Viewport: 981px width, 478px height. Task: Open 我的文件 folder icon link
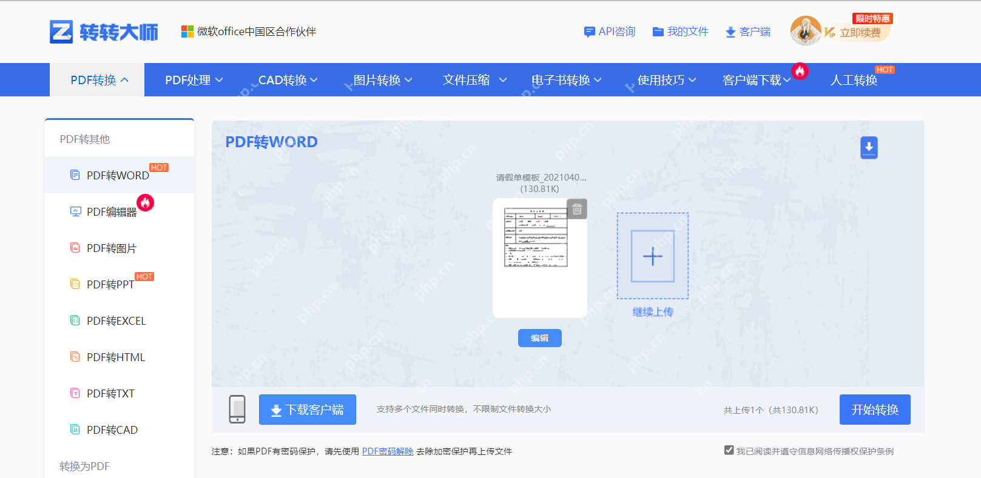pyautogui.click(x=680, y=32)
